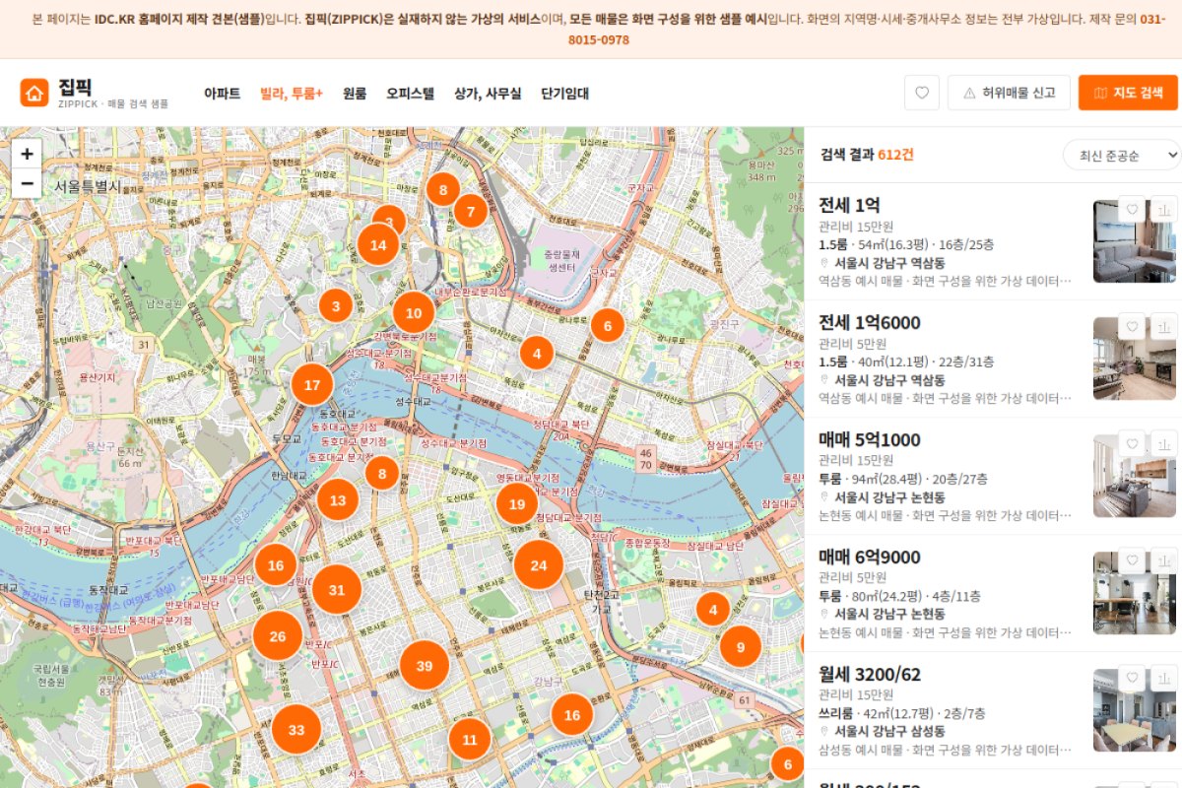Switch to the 원룸 category
This screenshot has width=1182, height=788.
pyautogui.click(x=355, y=94)
